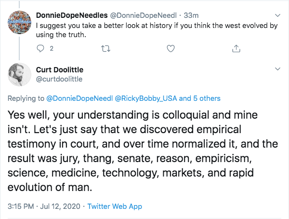
Task: Click the 3:15 PM · Jul 12, 2020 timestamp
Action: 42,206
